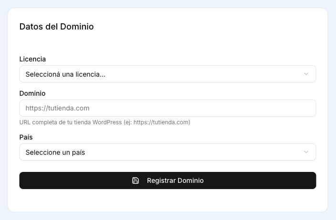Viewport: 336px width, 220px height.
Task: Click the chevron arrow in País select
Action: [306, 152]
